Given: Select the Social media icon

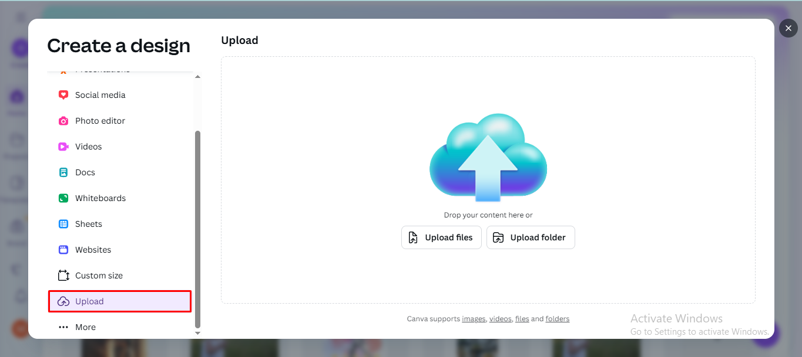Looking at the screenshot, I should pos(63,94).
